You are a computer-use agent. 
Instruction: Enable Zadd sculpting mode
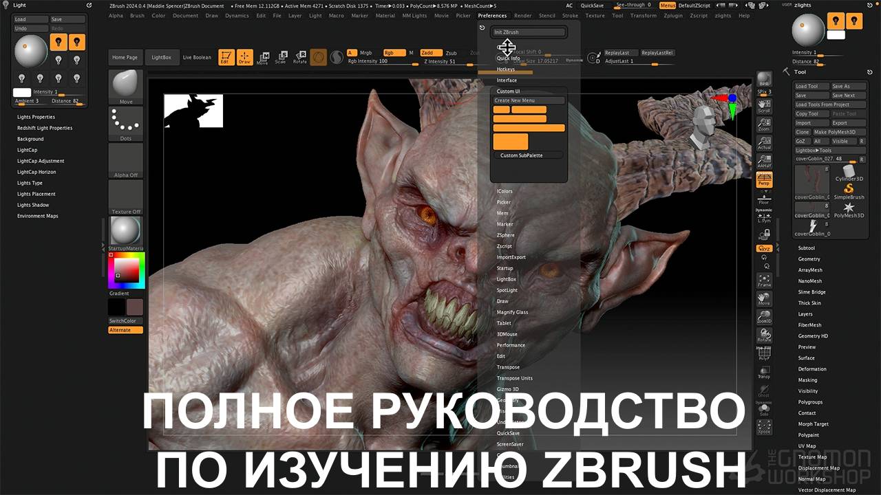click(431, 52)
